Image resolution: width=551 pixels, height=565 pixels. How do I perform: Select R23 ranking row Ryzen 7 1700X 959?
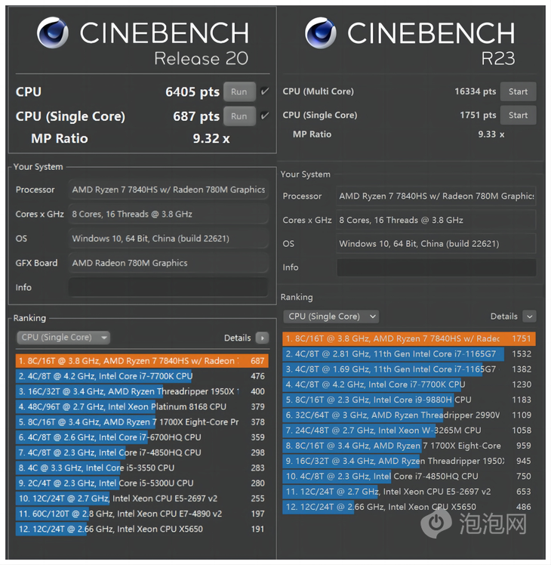coord(409,446)
